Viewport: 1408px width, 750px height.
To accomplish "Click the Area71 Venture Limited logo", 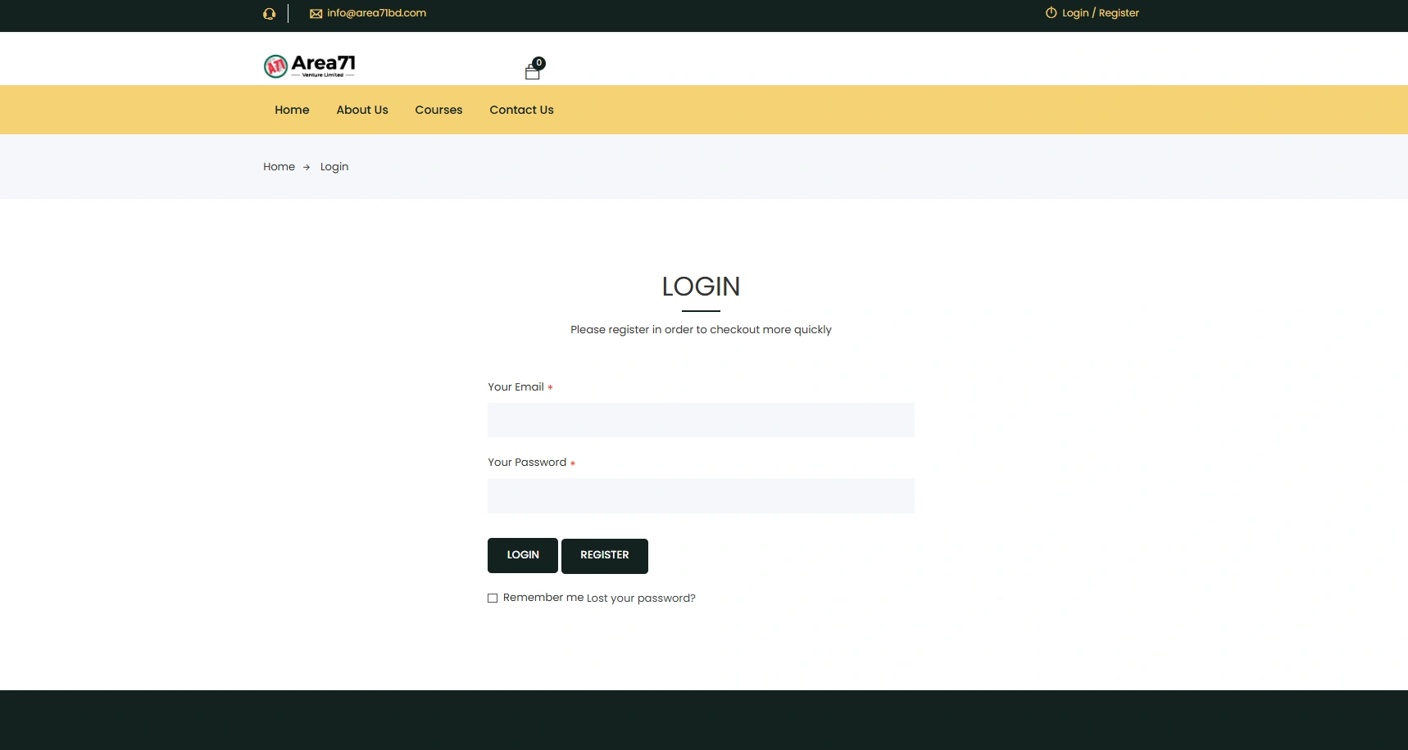I will [x=310, y=66].
